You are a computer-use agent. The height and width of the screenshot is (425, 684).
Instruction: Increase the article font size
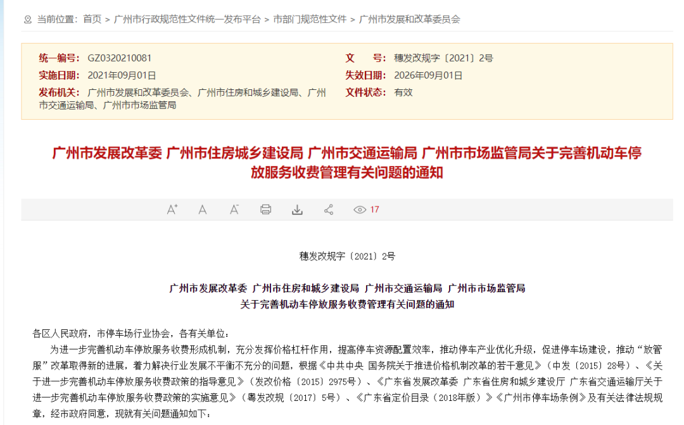[172, 209]
